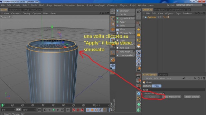Toggle the Y axis lock icon

pos(139,58)
